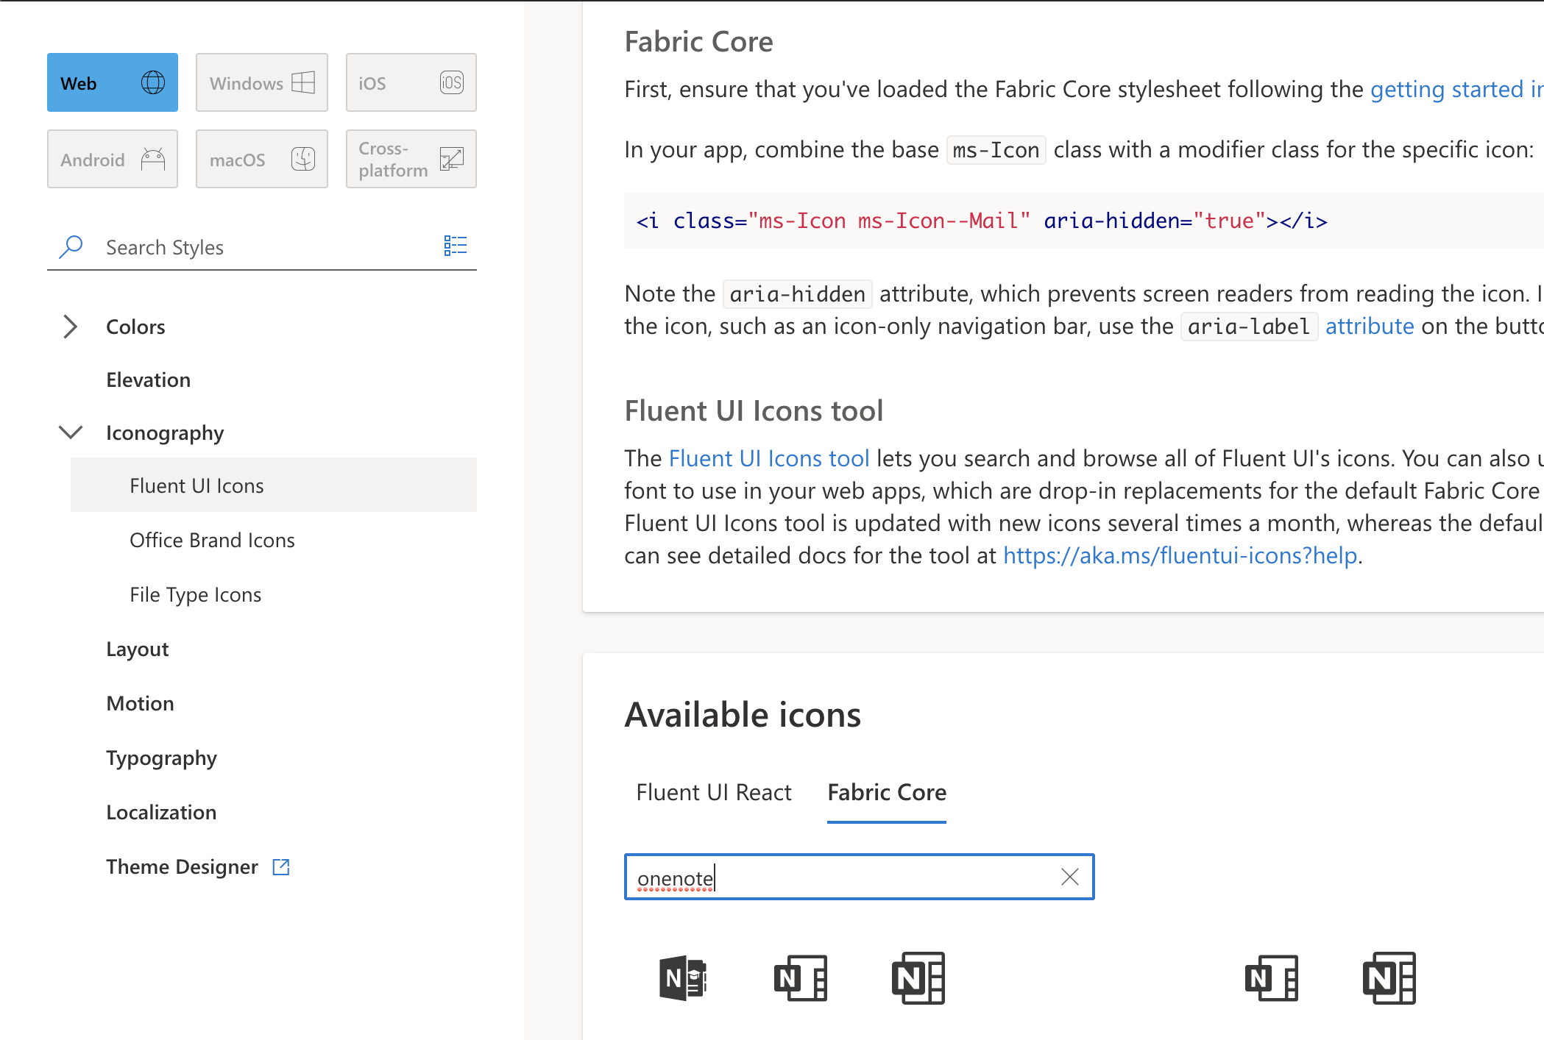
Task: Select the Android platform button
Action: (x=113, y=159)
